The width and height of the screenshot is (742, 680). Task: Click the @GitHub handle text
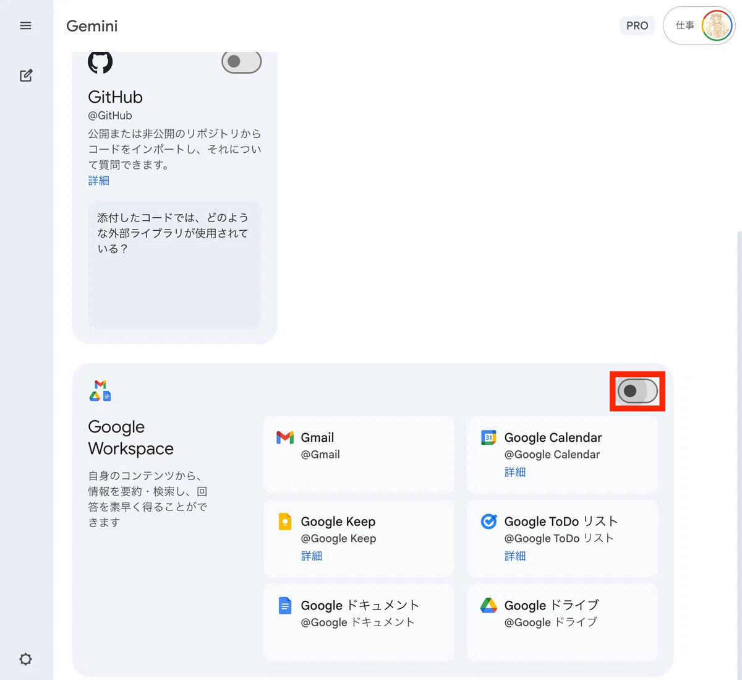click(x=110, y=116)
